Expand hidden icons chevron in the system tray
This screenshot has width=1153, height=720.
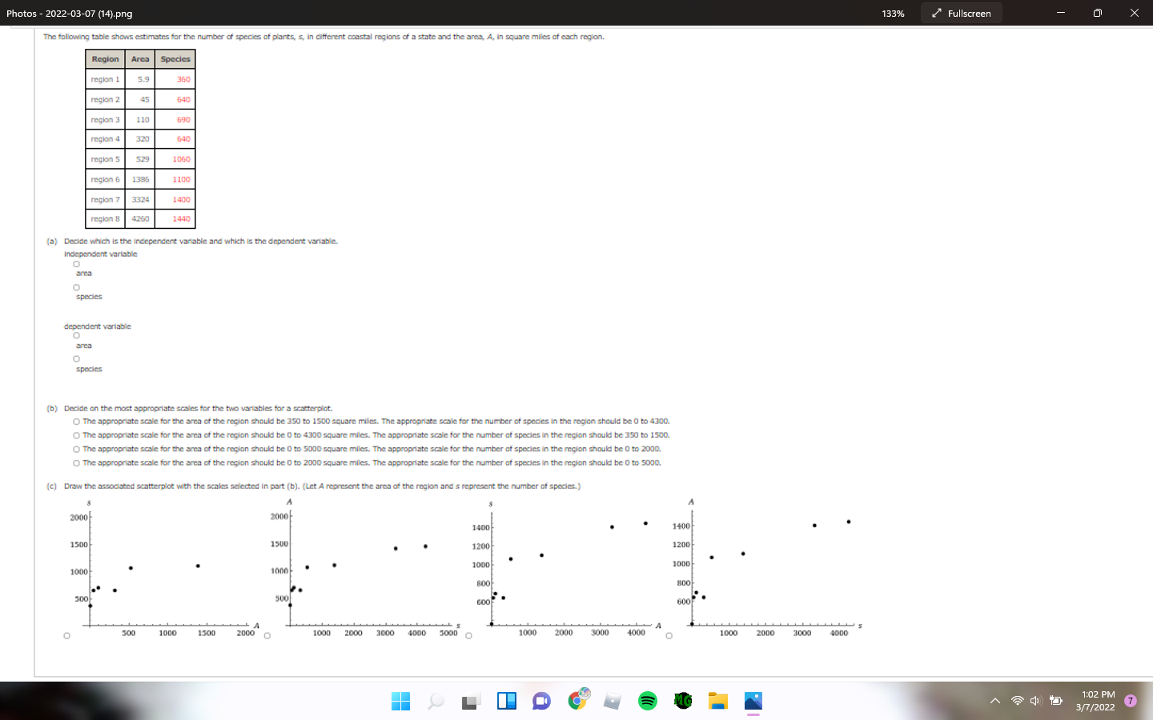click(995, 701)
